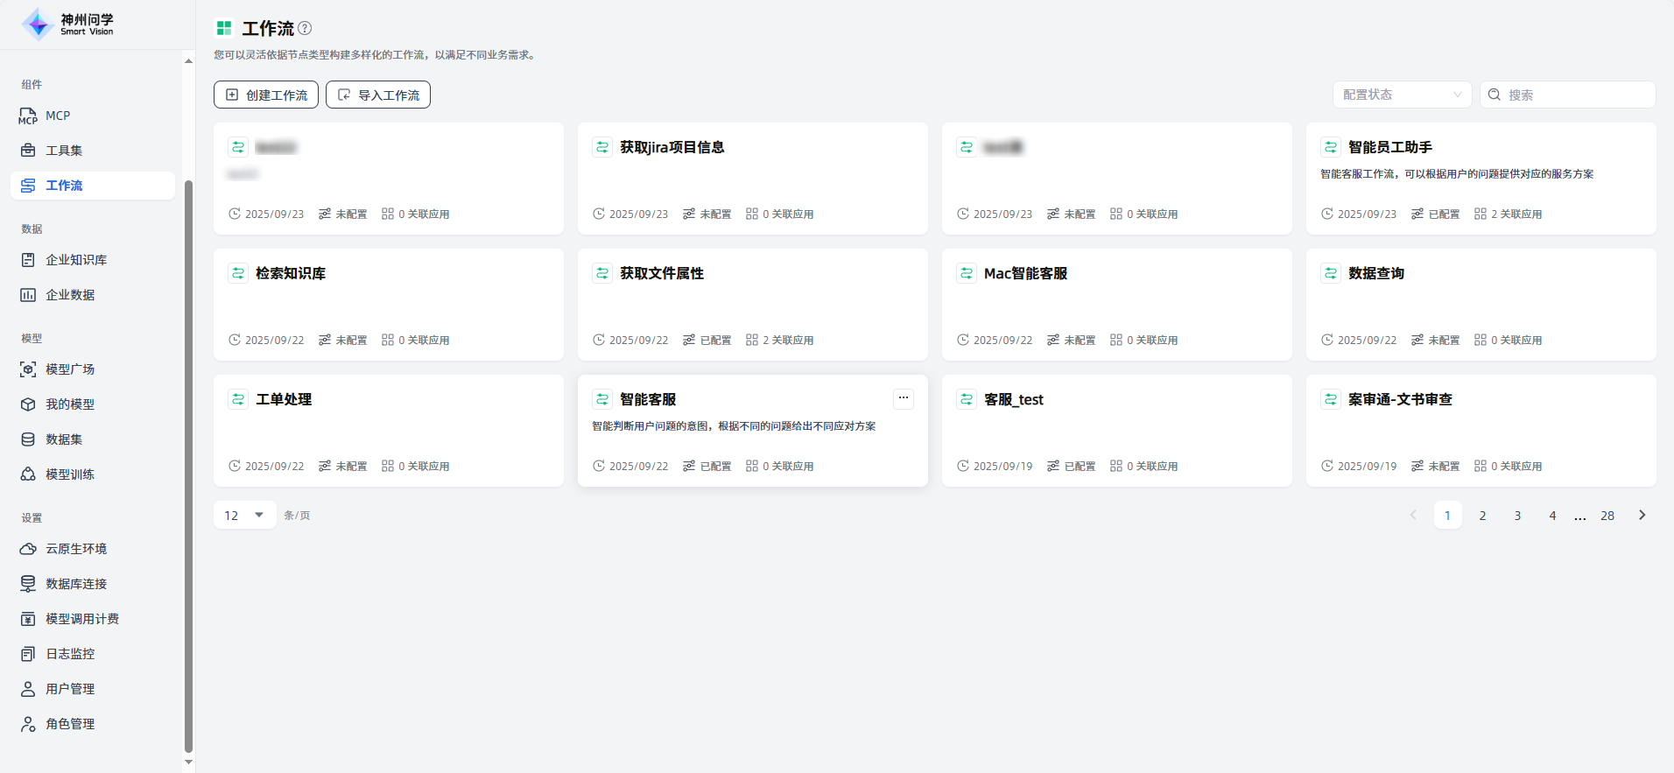Image resolution: width=1674 pixels, height=773 pixels.
Task: Click the MCP icon in sidebar
Action: coord(28,116)
